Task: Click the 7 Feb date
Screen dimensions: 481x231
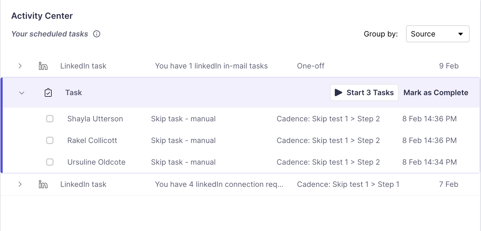Action: tap(449, 184)
